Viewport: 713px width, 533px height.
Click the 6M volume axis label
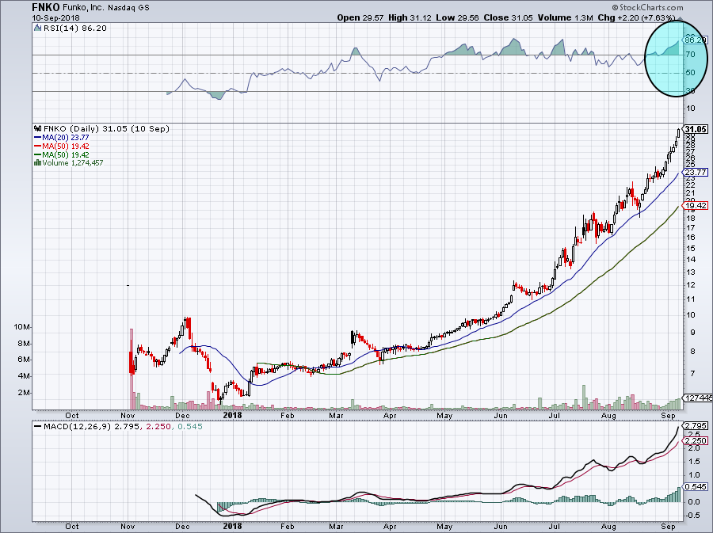coord(23,360)
